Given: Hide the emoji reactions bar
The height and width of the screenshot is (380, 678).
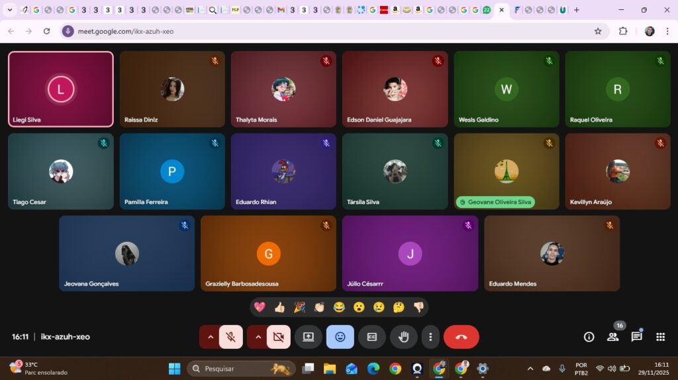Looking at the screenshot, I should point(340,337).
